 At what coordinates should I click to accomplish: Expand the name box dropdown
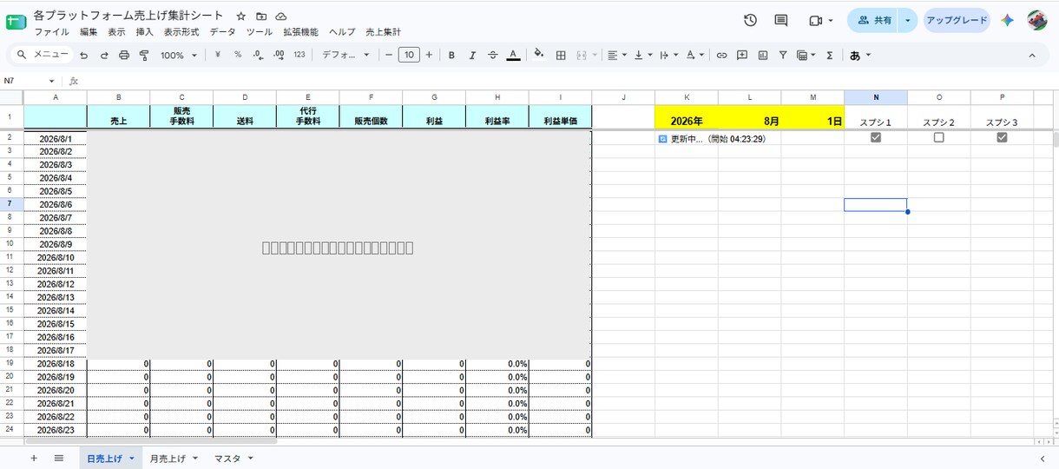[51, 81]
